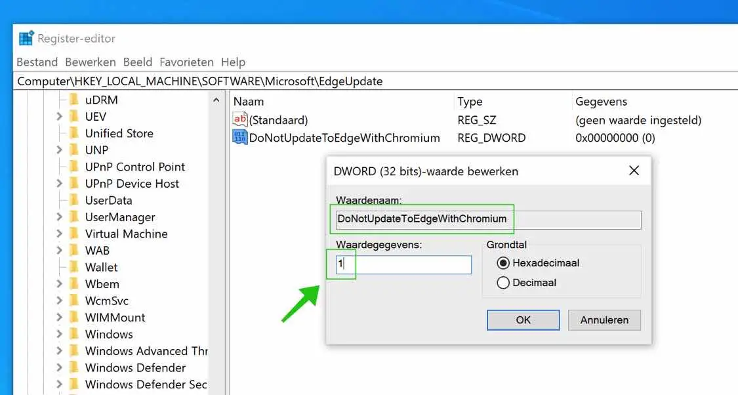Select the Hexadecimaal radio button
Viewport: 738px width, 395px height.
pyautogui.click(x=503, y=262)
